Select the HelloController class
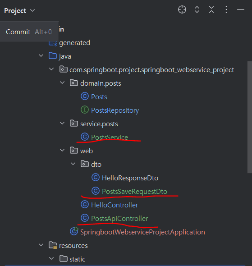The width and height of the screenshot is (252, 266). [115, 205]
